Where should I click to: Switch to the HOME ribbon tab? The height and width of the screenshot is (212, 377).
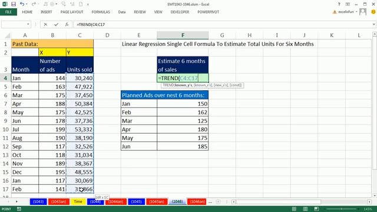27,12
